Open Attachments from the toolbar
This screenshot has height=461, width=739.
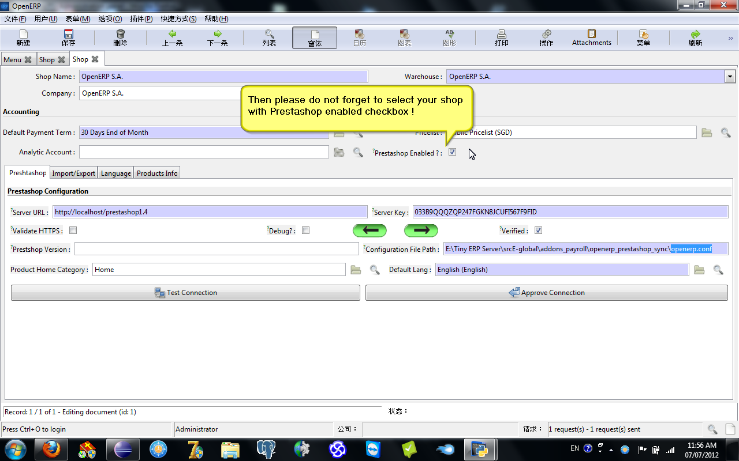[592, 38]
